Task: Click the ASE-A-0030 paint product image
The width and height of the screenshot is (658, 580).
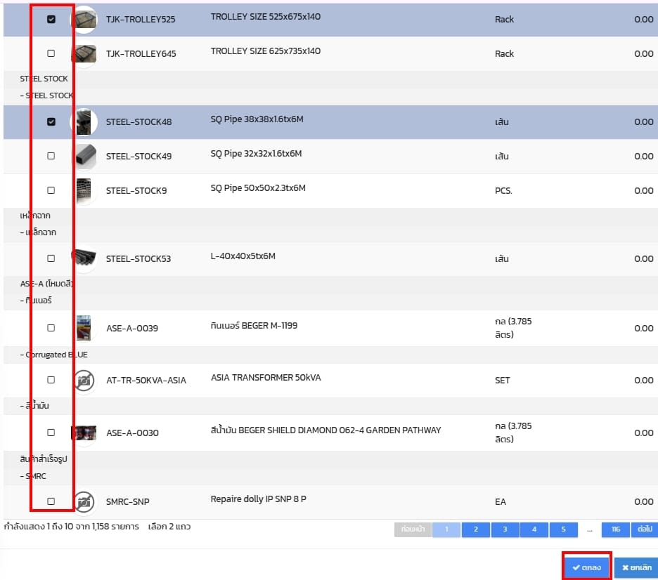Action: click(x=84, y=433)
